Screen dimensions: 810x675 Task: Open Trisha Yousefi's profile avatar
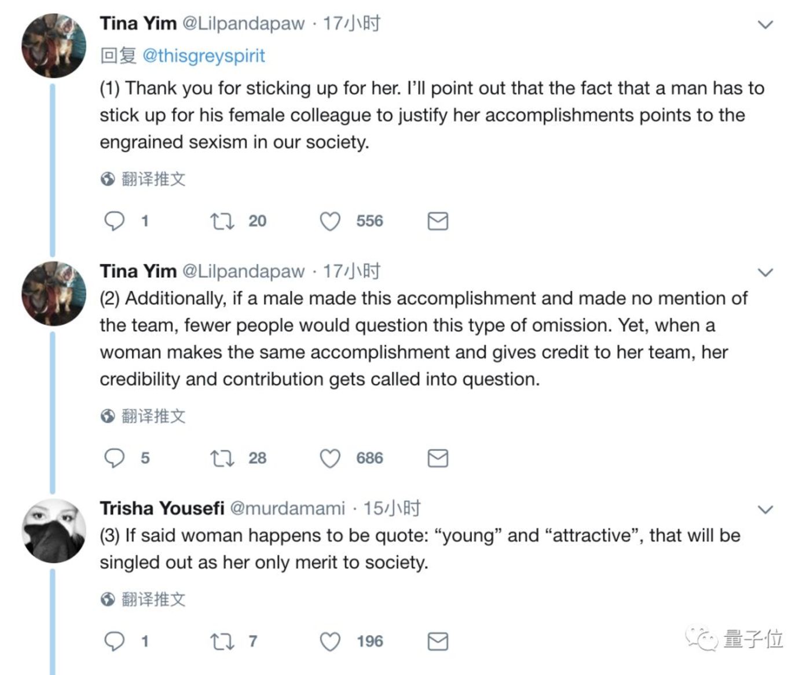pyautogui.click(x=53, y=531)
